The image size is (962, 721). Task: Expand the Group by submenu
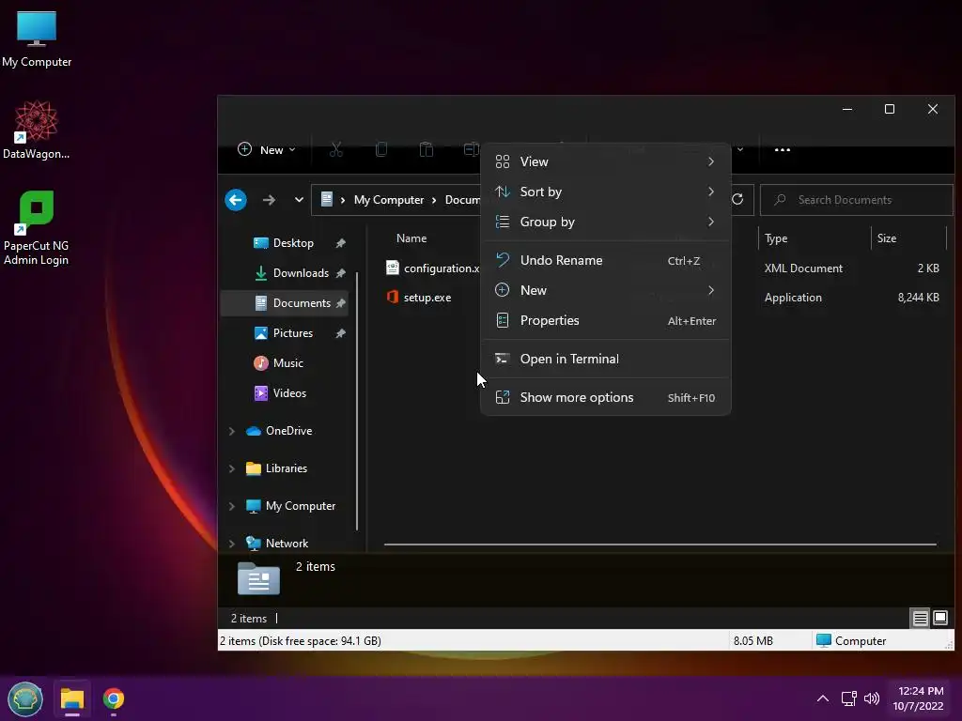606,222
